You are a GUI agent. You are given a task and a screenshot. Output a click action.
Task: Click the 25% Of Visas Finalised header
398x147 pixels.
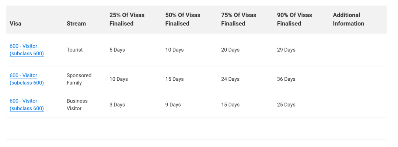[127, 19]
